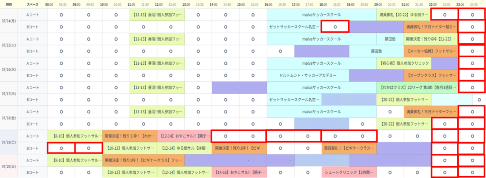Select the 08:00 open slot on 07/19 Bコート
Image resolution: width=486 pixels, height=178 pixels.
pyautogui.click(x=61, y=148)
